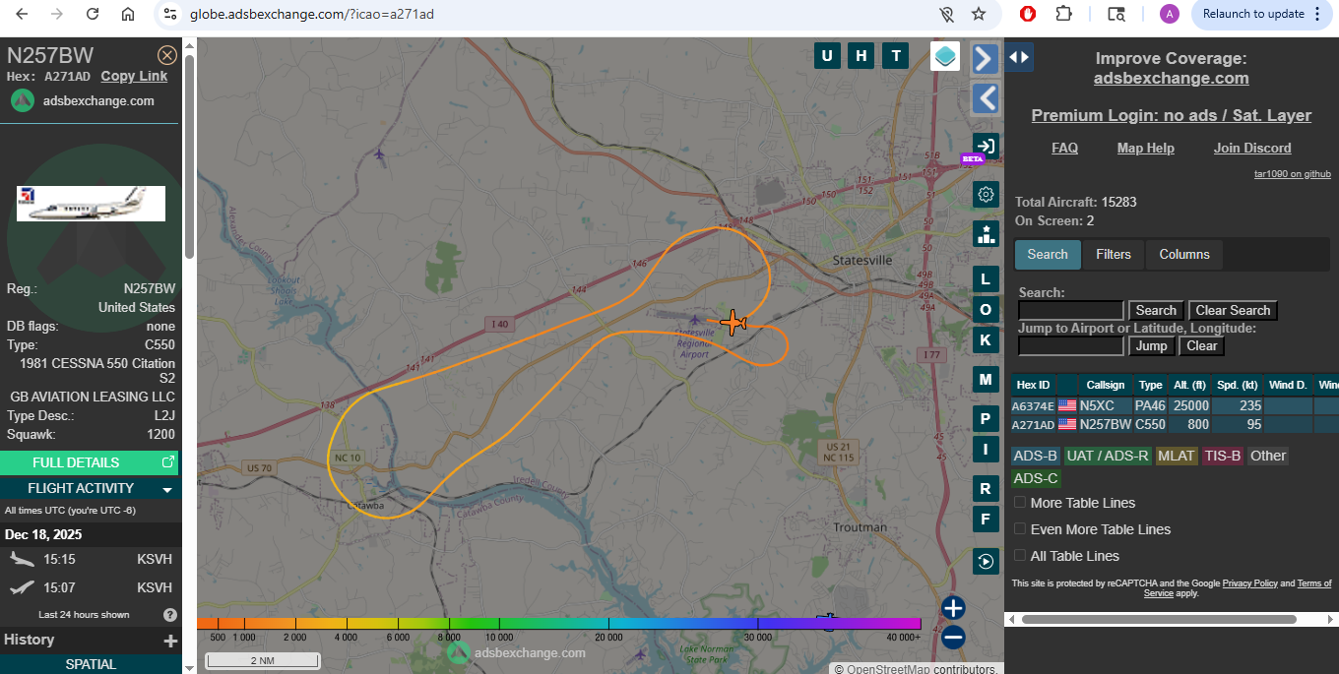Select the N5XC aircraft row
The height and width of the screenshot is (674, 1339).
click(1175, 405)
